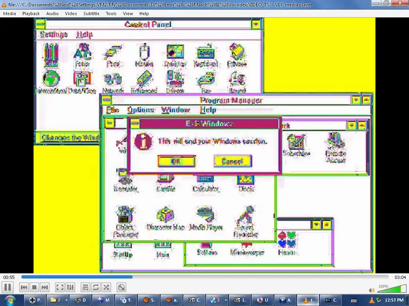Open the View menu in VLC
The height and width of the screenshot is (306, 409).
[128, 14]
